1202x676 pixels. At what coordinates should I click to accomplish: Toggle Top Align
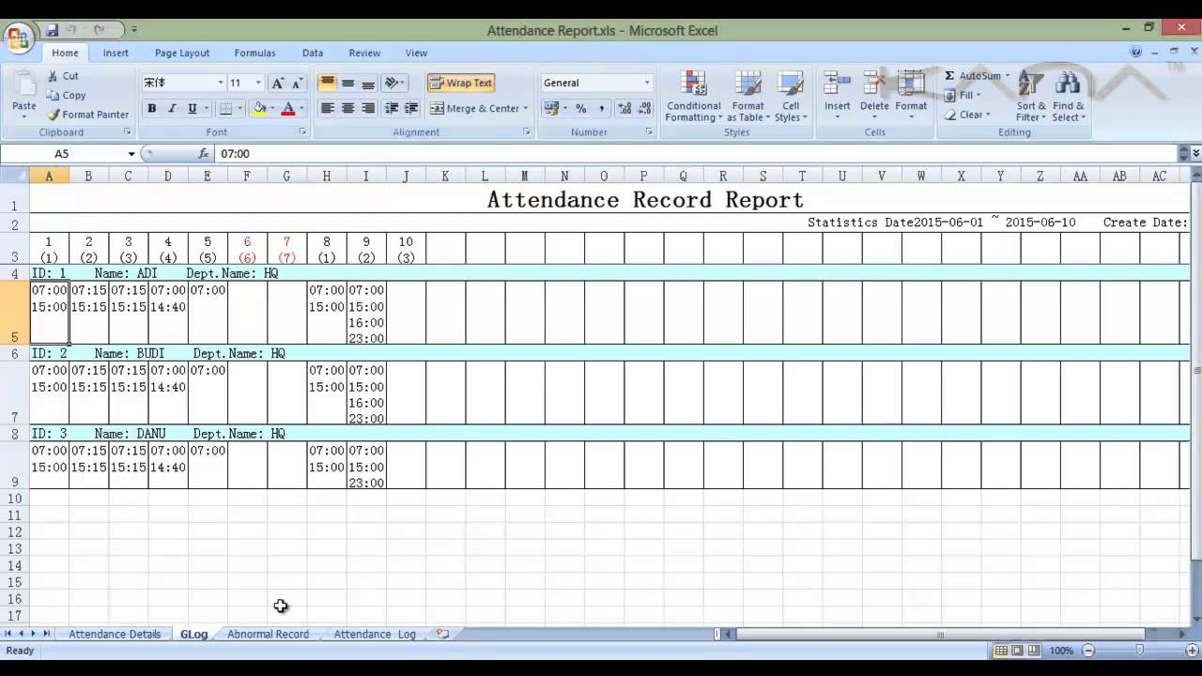328,83
